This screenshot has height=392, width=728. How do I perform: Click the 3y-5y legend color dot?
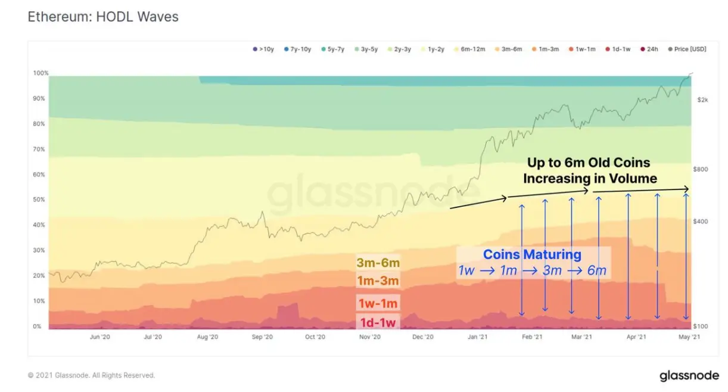[x=357, y=49]
